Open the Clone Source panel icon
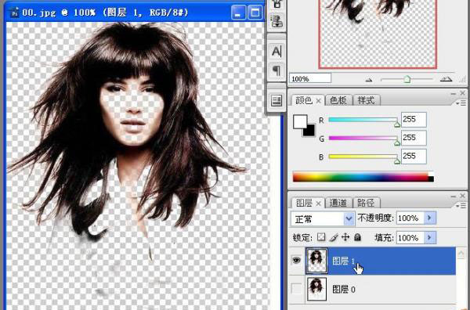The width and height of the screenshot is (470, 310). click(x=277, y=22)
